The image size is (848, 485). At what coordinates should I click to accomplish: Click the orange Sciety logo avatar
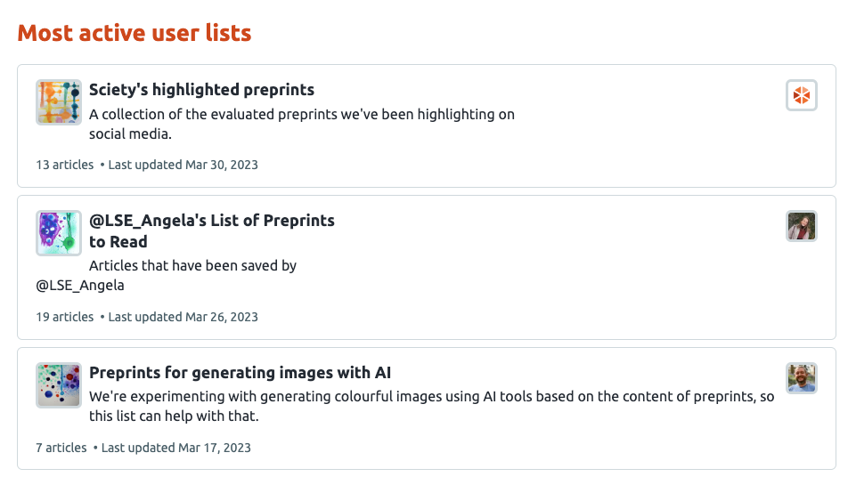click(x=801, y=95)
